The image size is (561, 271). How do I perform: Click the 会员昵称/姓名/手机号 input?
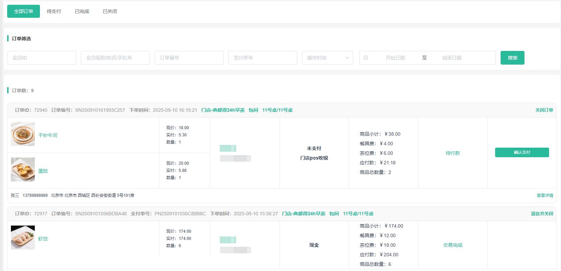[x=115, y=58]
